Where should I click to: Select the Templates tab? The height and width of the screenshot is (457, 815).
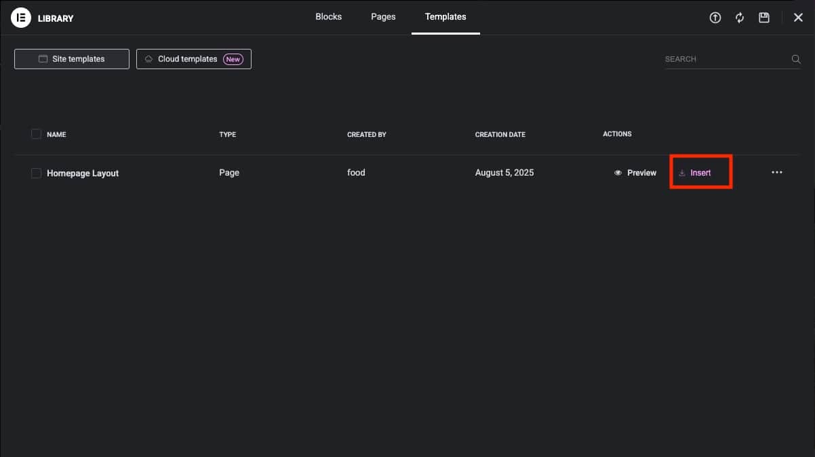pos(445,17)
